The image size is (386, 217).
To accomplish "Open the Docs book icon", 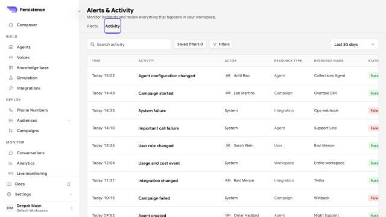I will tap(9, 184).
